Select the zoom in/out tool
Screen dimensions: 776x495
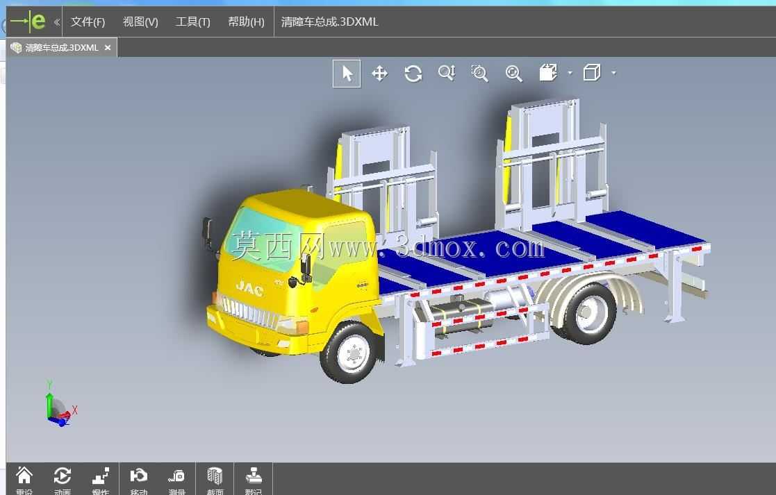447,73
